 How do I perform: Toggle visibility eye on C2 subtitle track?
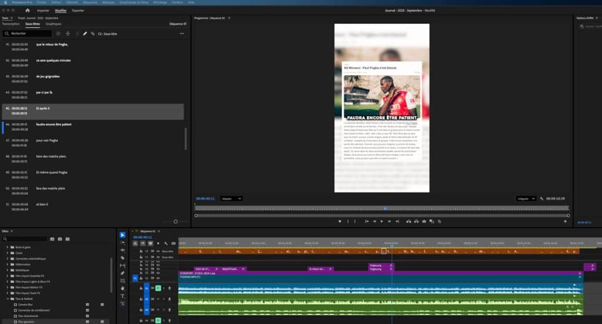(x=158, y=251)
